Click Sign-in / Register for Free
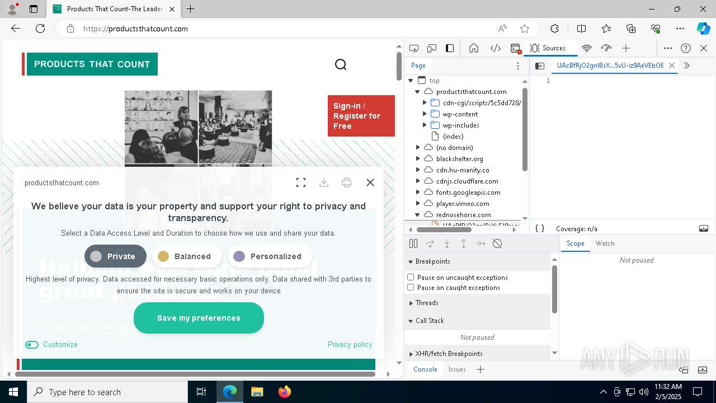Screen dimensions: 716x403 point(361,116)
